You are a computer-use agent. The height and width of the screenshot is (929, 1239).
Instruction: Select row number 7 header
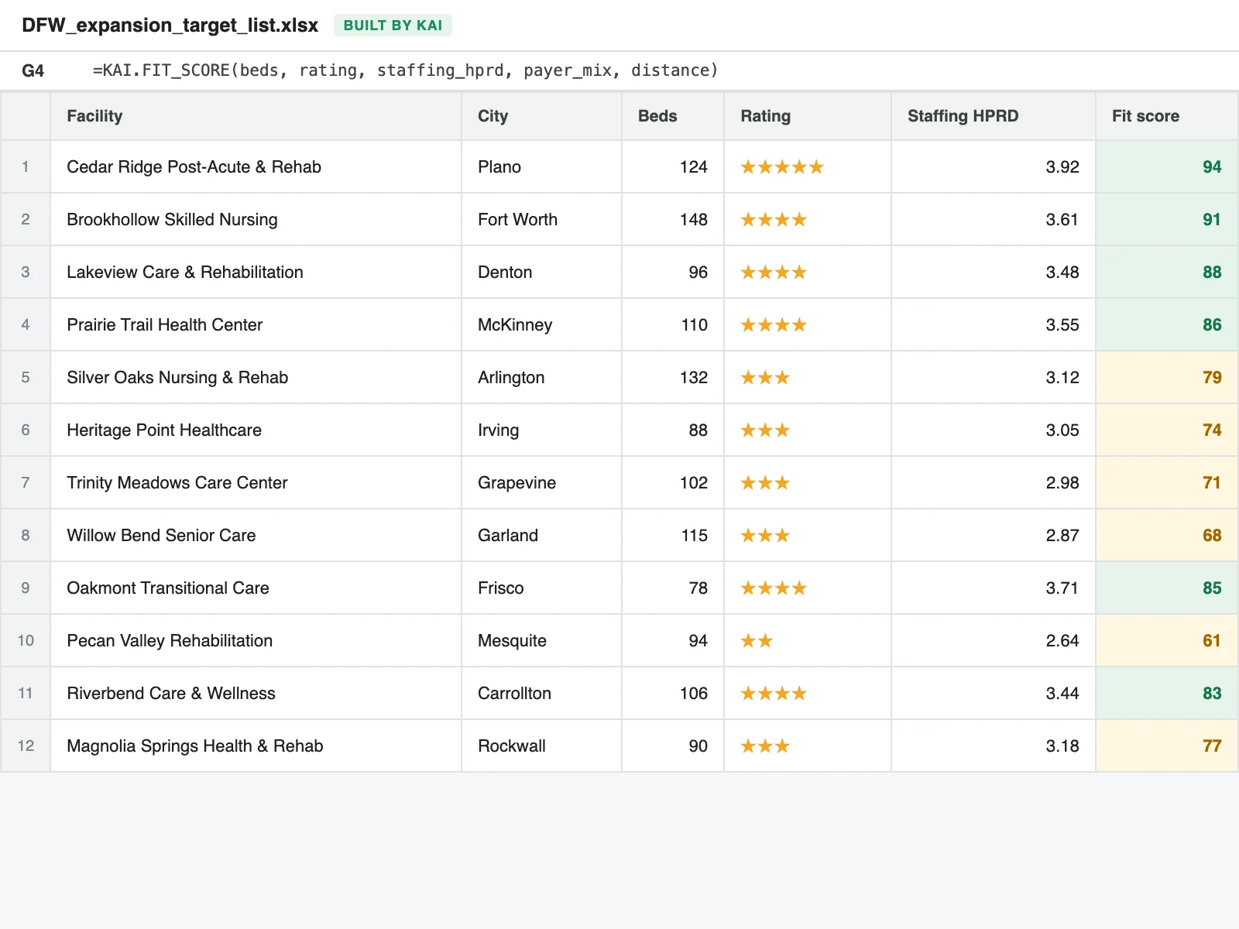pyautogui.click(x=26, y=482)
